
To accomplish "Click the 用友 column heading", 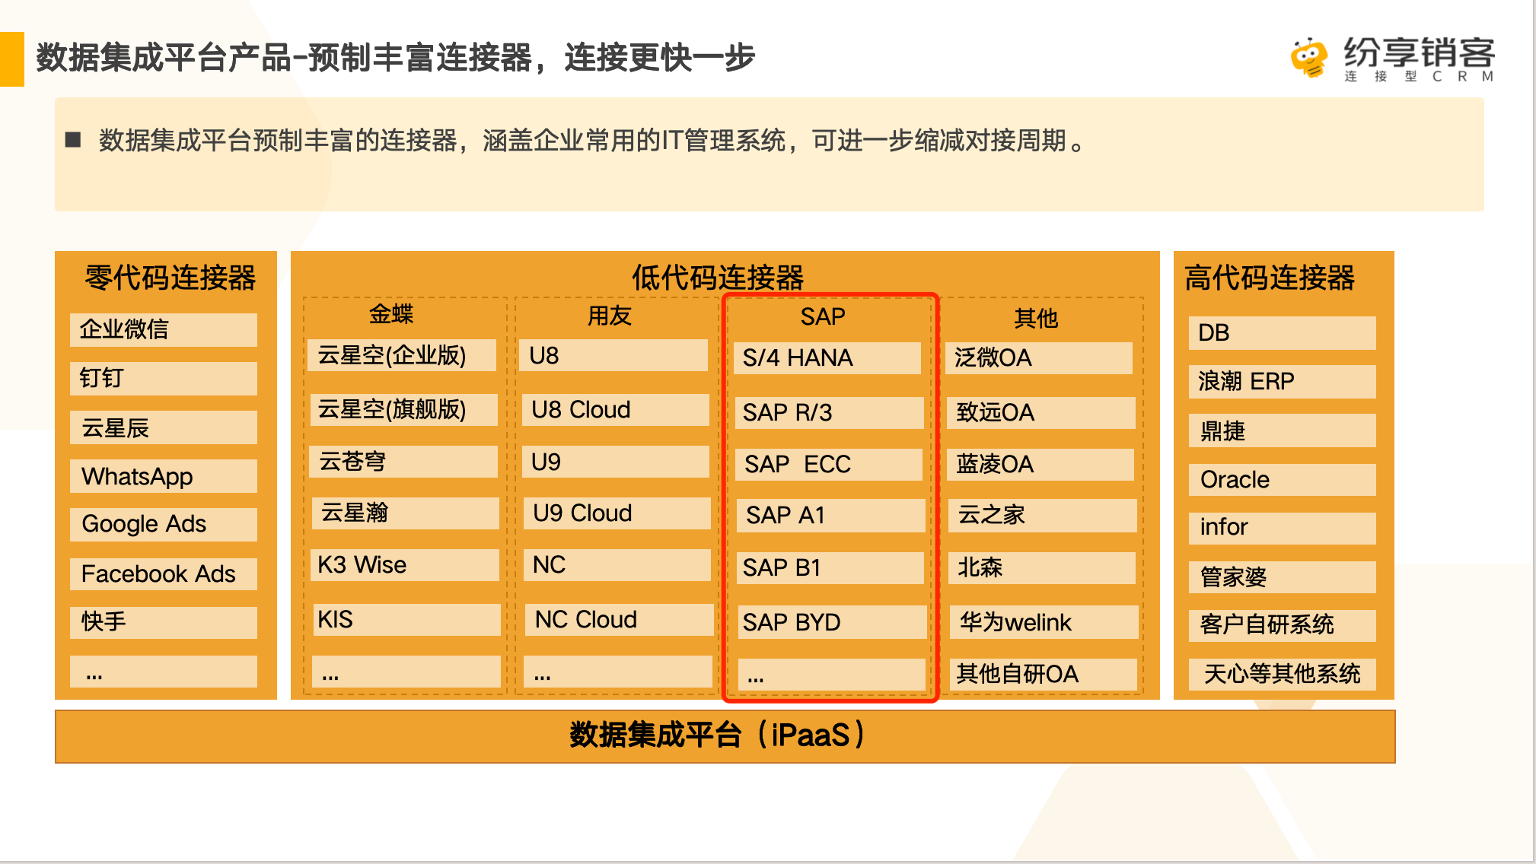I will tap(609, 315).
